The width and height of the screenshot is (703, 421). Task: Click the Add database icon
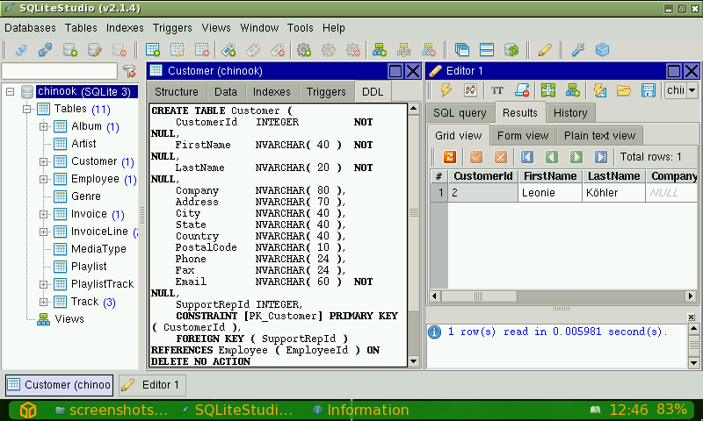coord(70,50)
